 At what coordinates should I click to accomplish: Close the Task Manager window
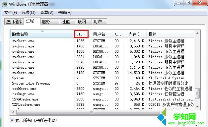[200, 3]
